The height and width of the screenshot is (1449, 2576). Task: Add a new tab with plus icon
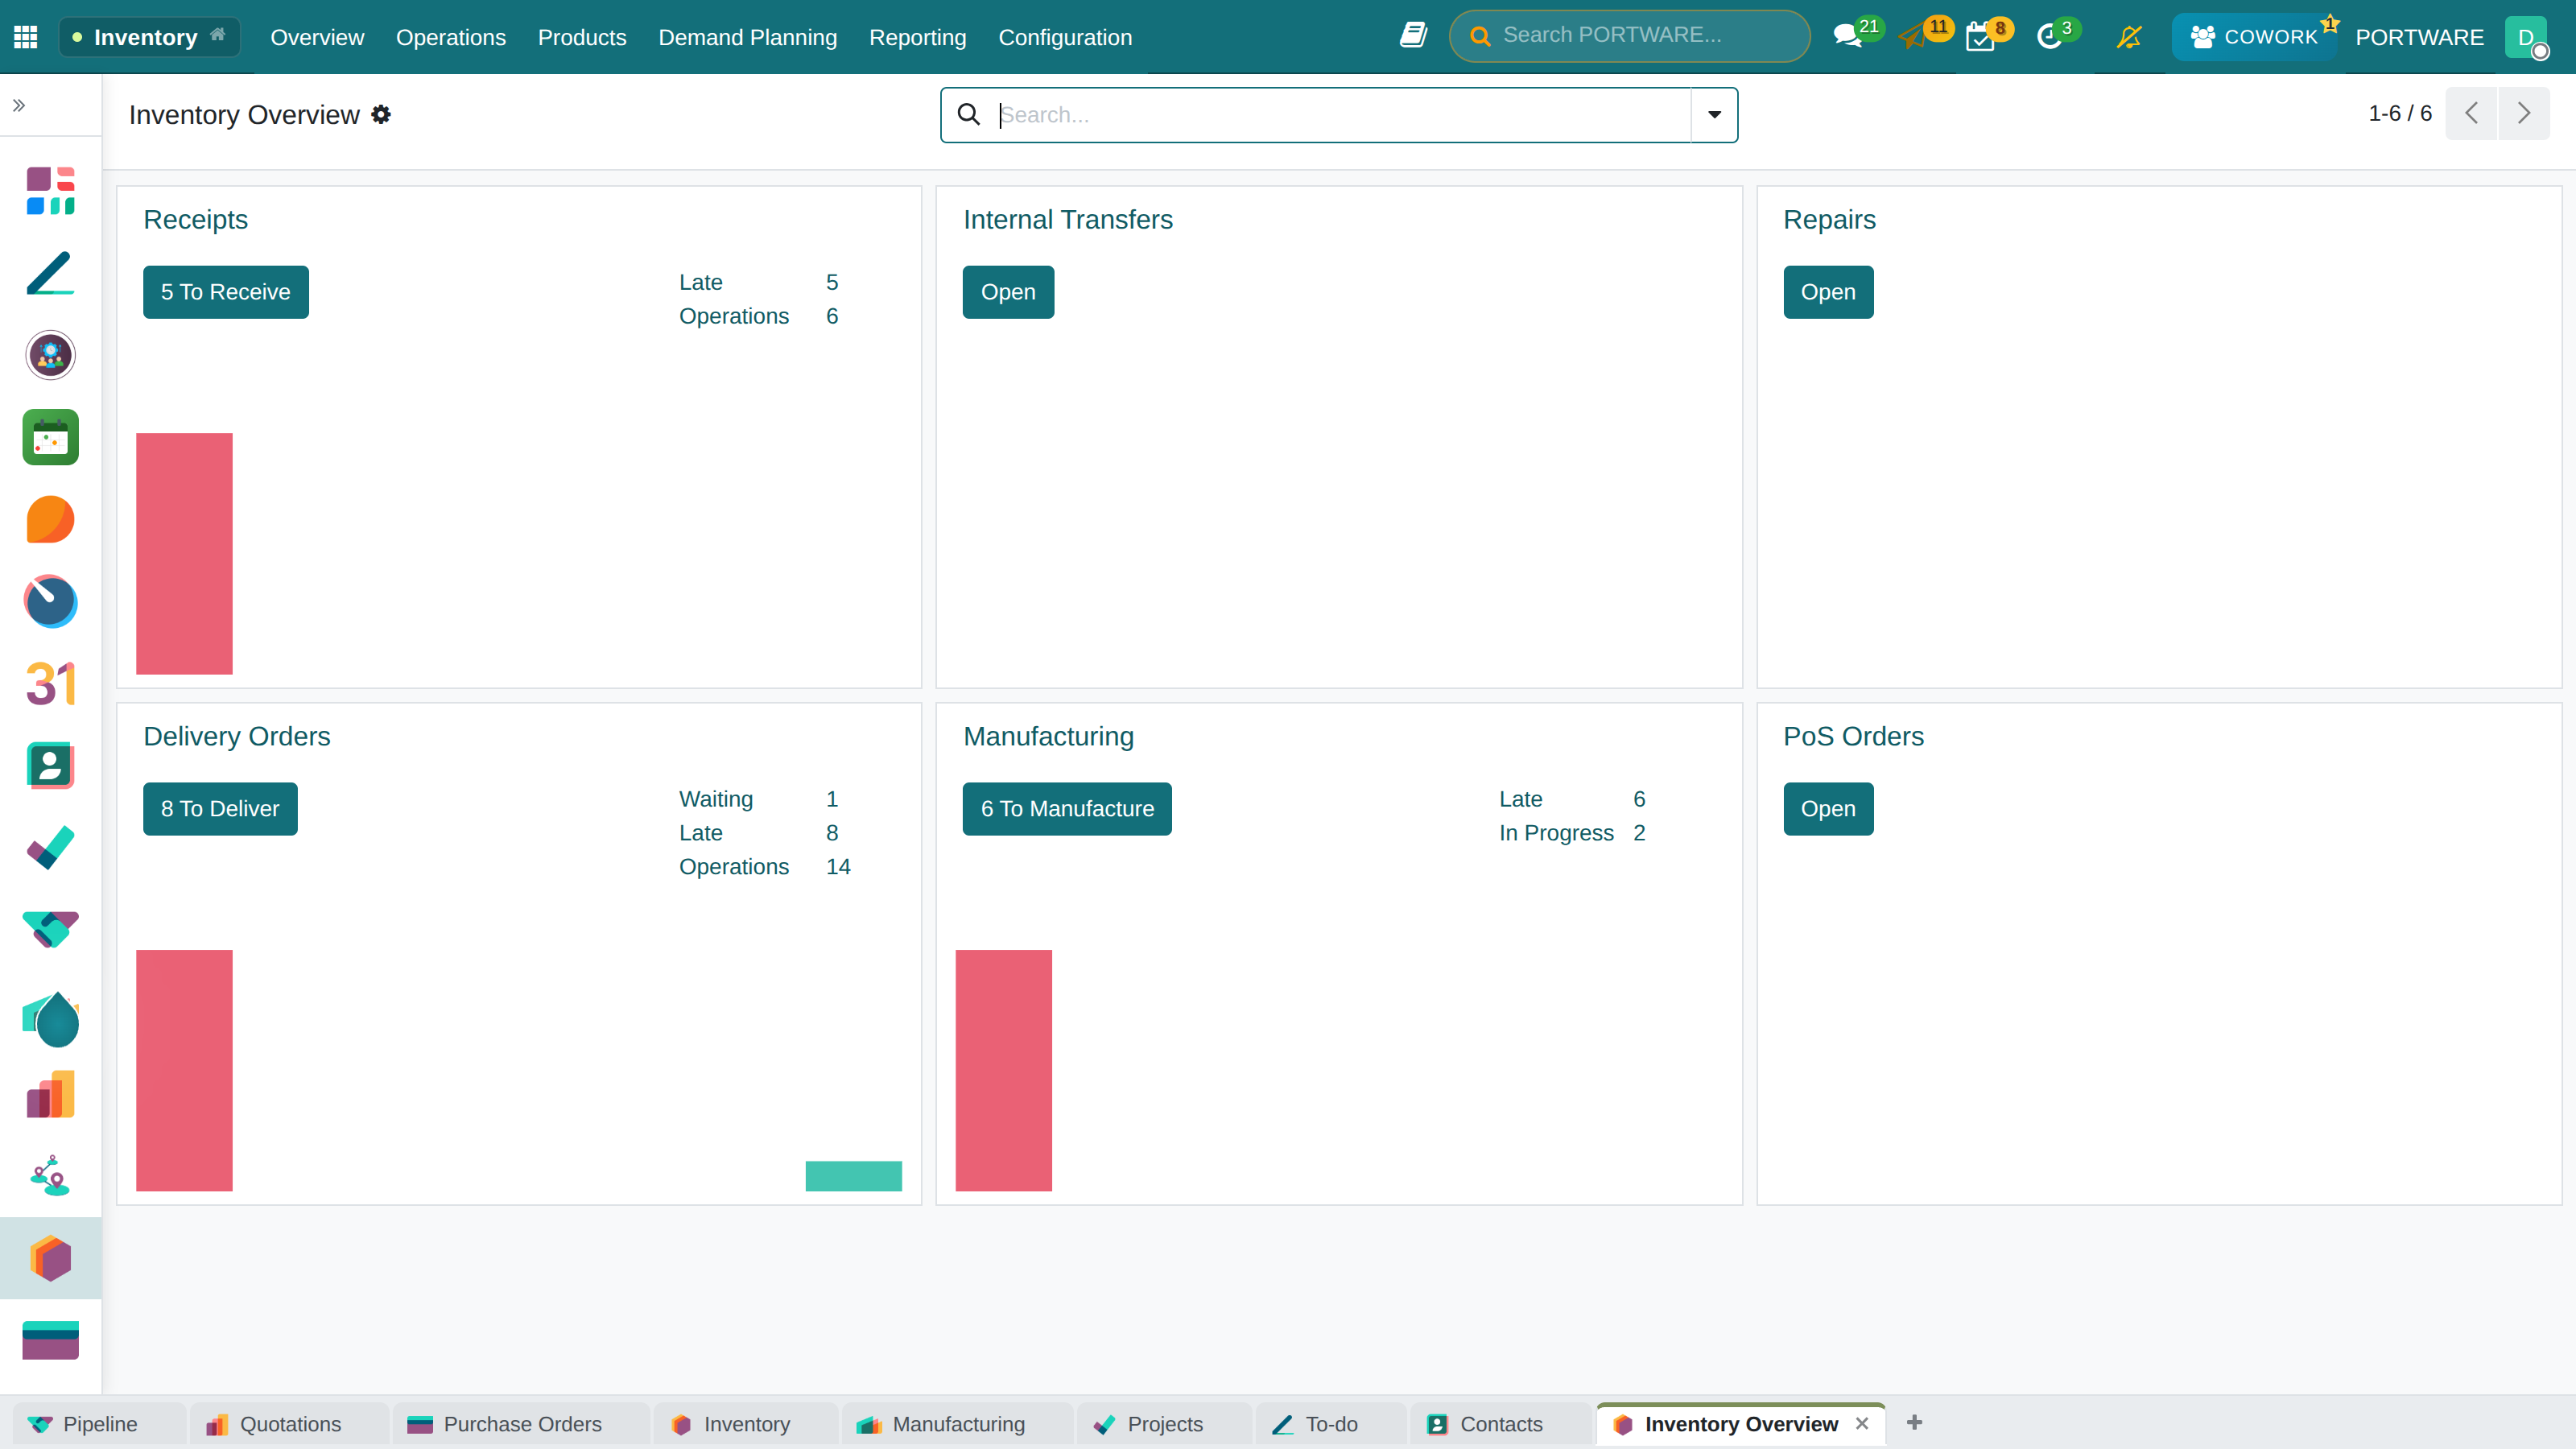pyautogui.click(x=1914, y=1422)
